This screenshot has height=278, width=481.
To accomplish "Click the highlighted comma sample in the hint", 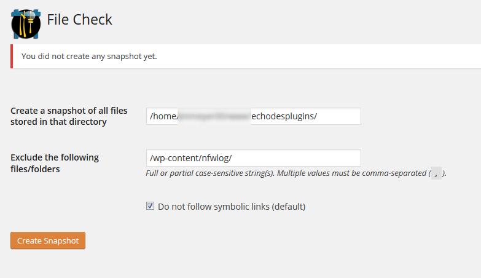I will [436, 173].
